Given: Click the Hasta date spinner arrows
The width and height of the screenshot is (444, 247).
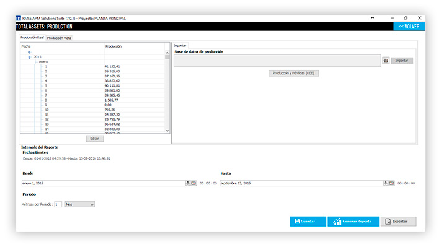Looking at the screenshot, I should click(x=385, y=183).
